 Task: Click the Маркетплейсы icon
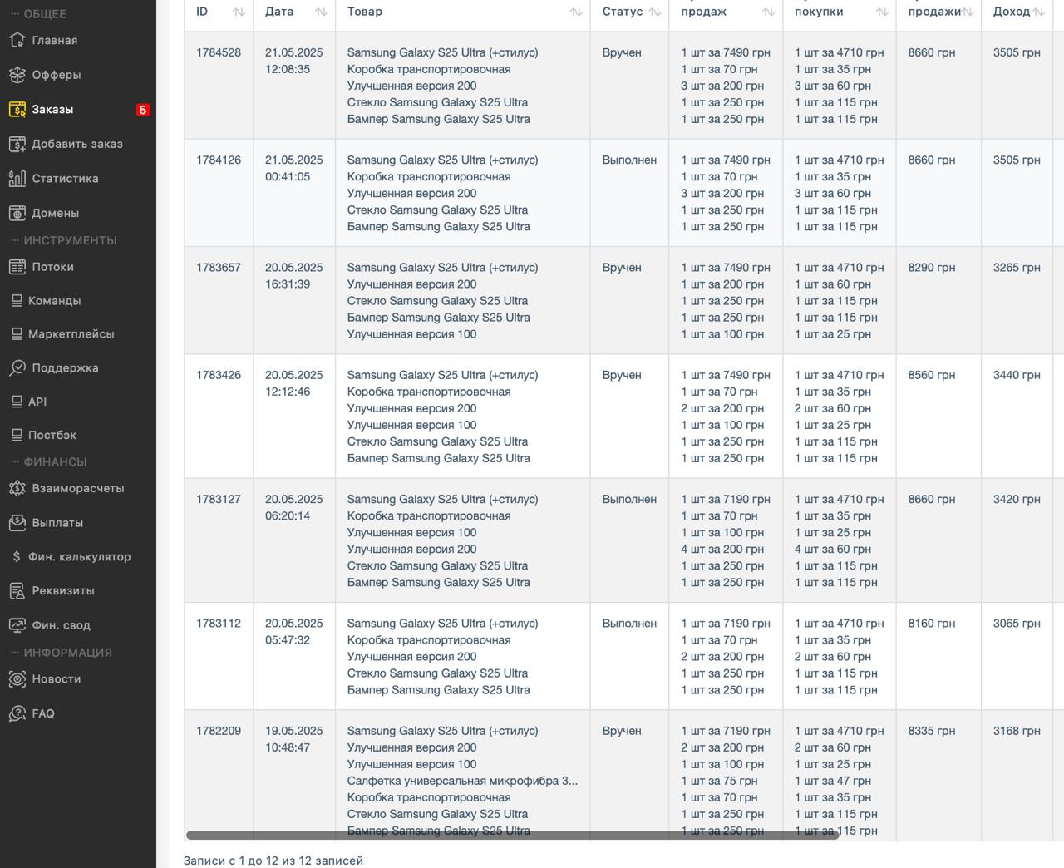coord(17,334)
